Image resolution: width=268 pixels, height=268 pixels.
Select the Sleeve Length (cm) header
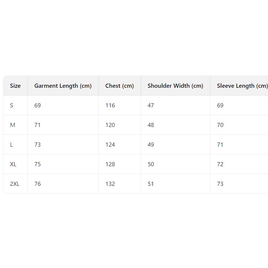click(242, 86)
